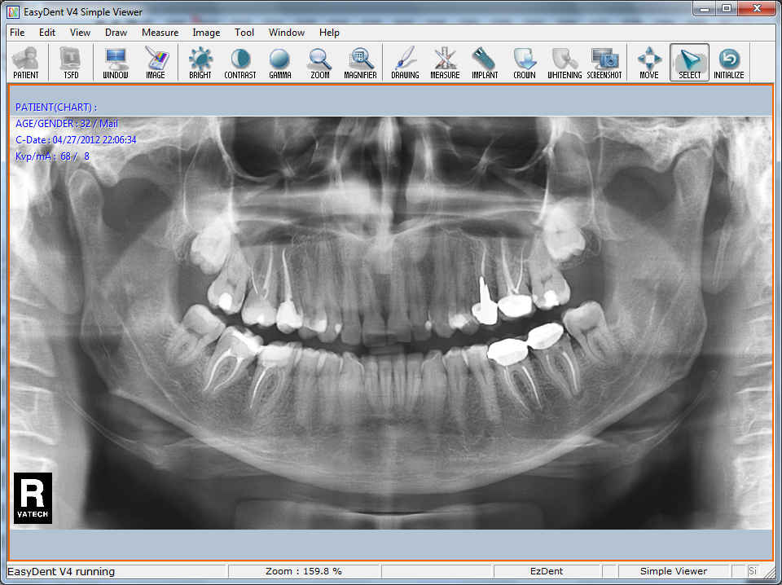Open the Edit menu
Image resolution: width=782 pixels, height=585 pixels.
47,33
